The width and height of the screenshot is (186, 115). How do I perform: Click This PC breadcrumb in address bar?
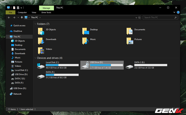click(35, 17)
